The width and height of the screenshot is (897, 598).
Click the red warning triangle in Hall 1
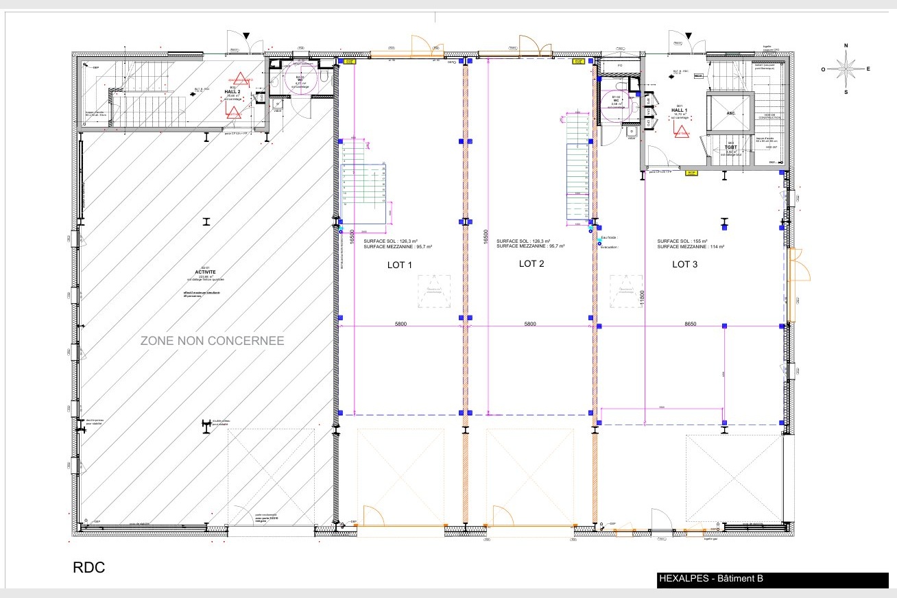pyautogui.click(x=682, y=130)
